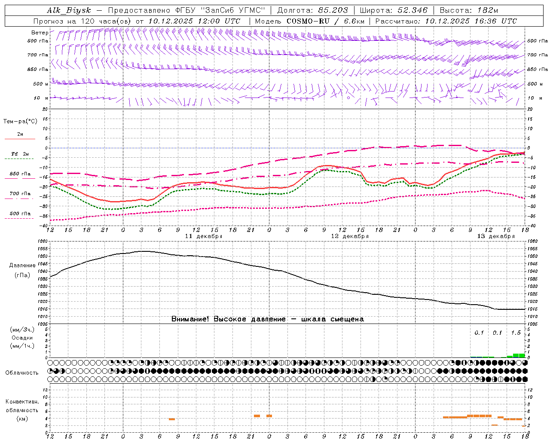This screenshot has height=440, width=550.
Task: Click 'Рассчитано: 10.12.2025 16:36 UTC' timestamp
Action: pyautogui.click(x=446, y=21)
